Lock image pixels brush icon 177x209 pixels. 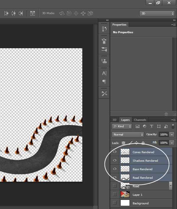tap(130, 143)
